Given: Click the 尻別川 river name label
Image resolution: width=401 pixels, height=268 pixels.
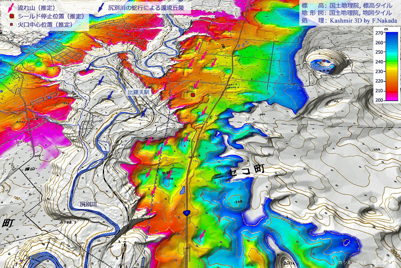Looking at the screenshot, I should [x=89, y=204].
